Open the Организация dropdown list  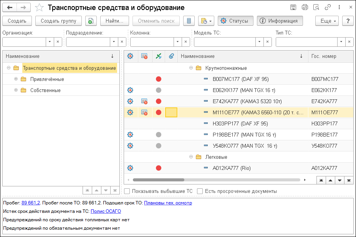(50, 42)
